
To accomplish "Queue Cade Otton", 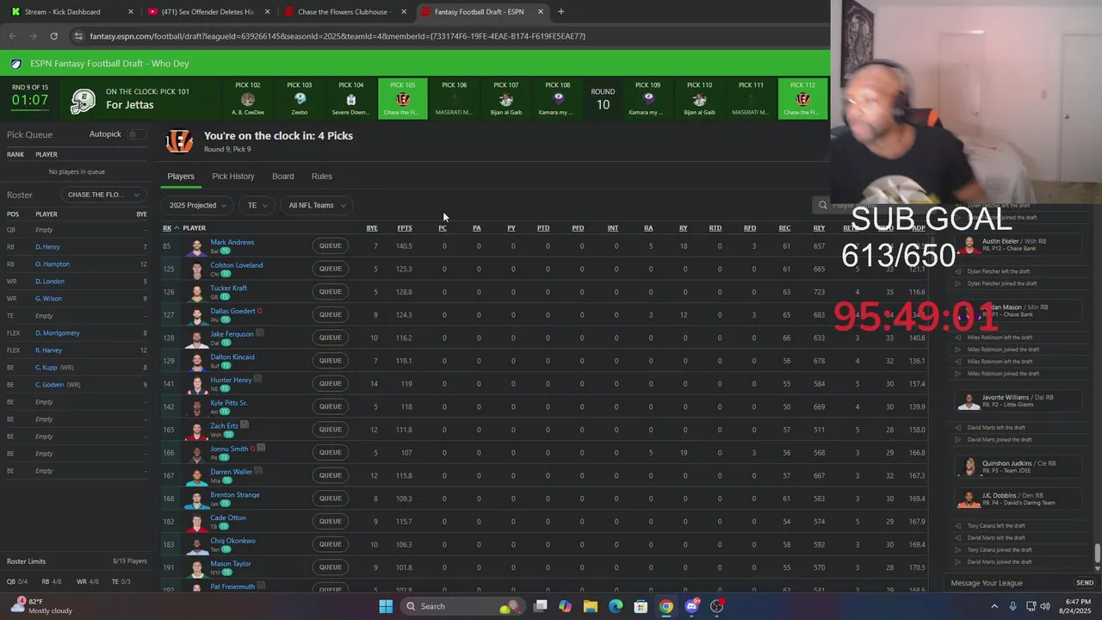I will tap(331, 521).
